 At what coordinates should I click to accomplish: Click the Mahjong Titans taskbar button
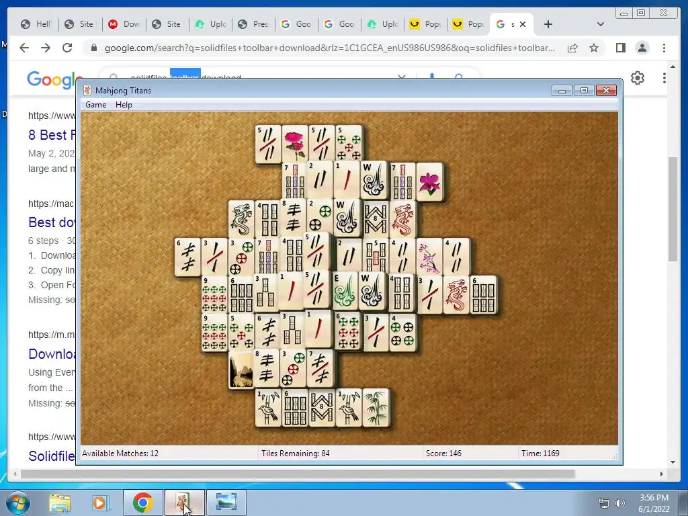pyautogui.click(x=184, y=503)
